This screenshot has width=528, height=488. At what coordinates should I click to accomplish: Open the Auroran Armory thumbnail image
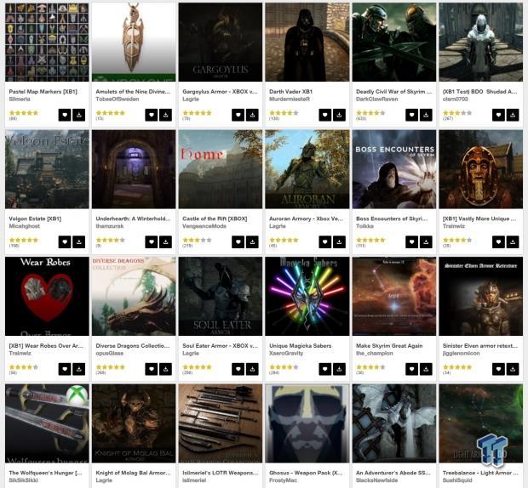click(x=307, y=169)
